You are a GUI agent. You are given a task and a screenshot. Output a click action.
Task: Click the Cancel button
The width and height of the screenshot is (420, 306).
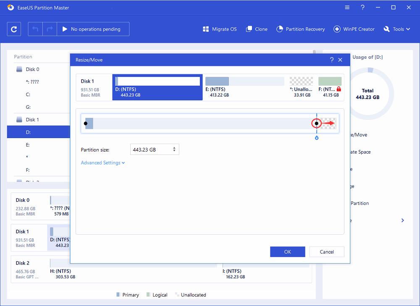326,252
